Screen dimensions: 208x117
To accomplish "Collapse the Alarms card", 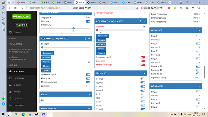I will pos(89,94).
